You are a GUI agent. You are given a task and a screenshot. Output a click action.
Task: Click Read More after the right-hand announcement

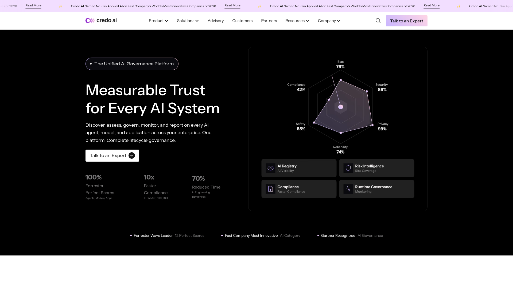pyautogui.click(x=432, y=6)
